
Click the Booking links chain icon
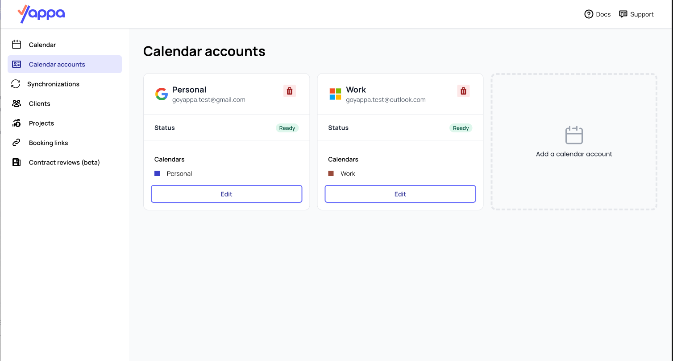pos(17,143)
